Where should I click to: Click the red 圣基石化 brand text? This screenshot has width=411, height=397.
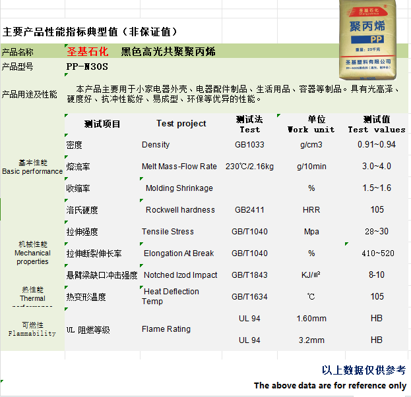tap(87, 51)
